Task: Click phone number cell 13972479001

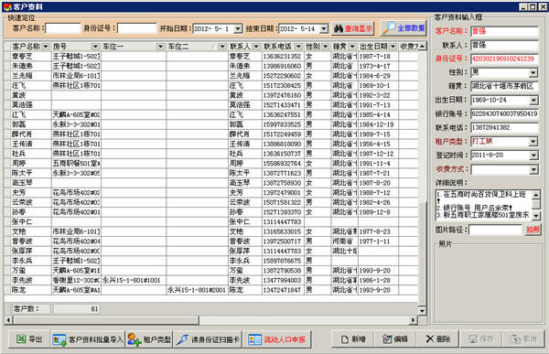Action: [x=283, y=193]
